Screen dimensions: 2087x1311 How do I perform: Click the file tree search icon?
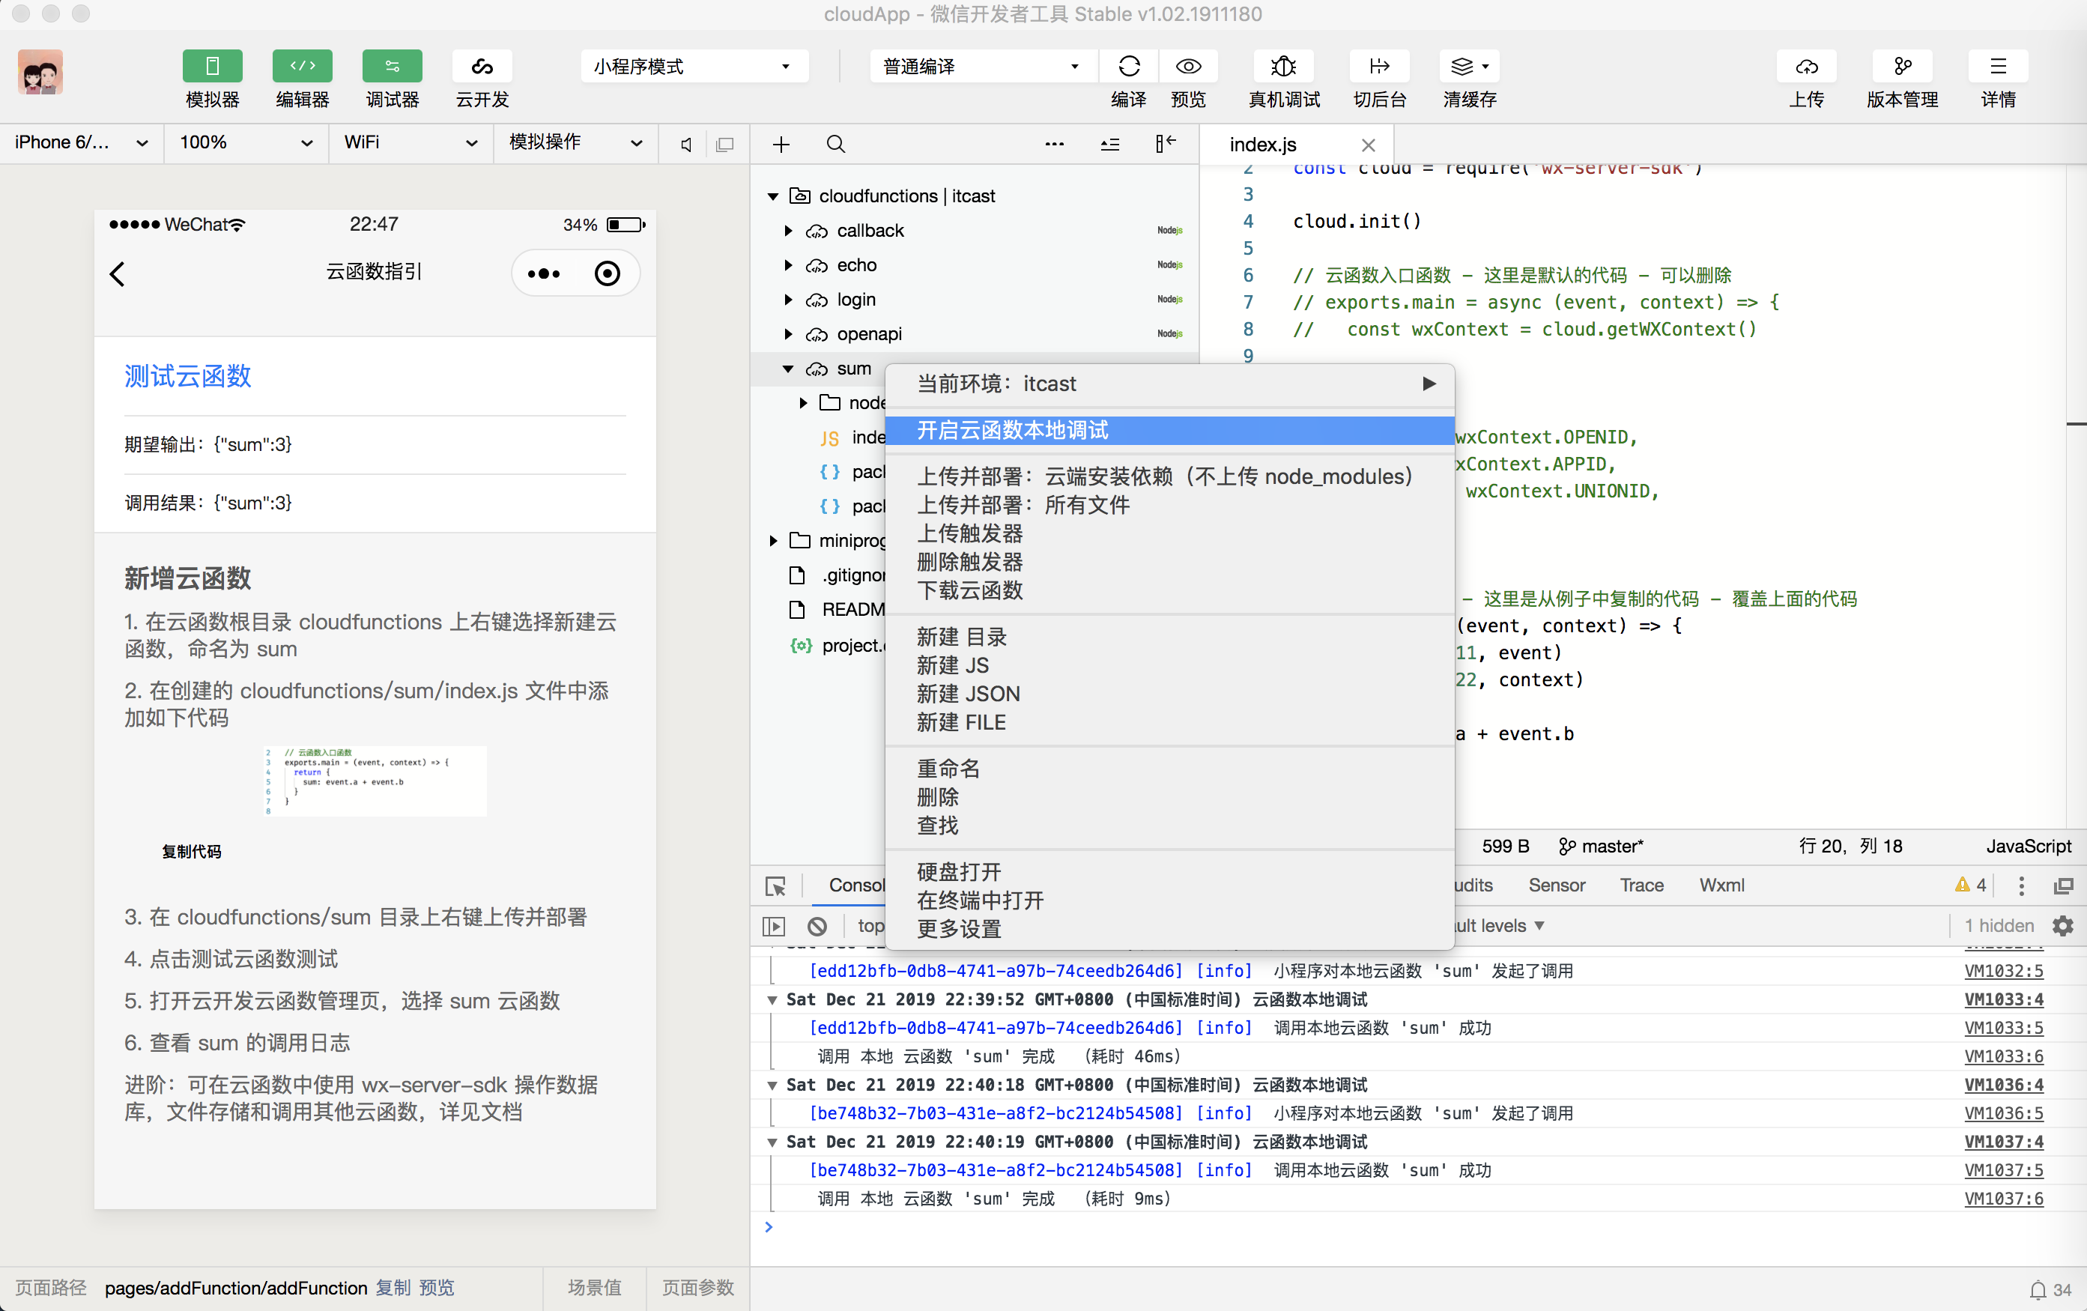pyautogui.click(x=835, y=145)
